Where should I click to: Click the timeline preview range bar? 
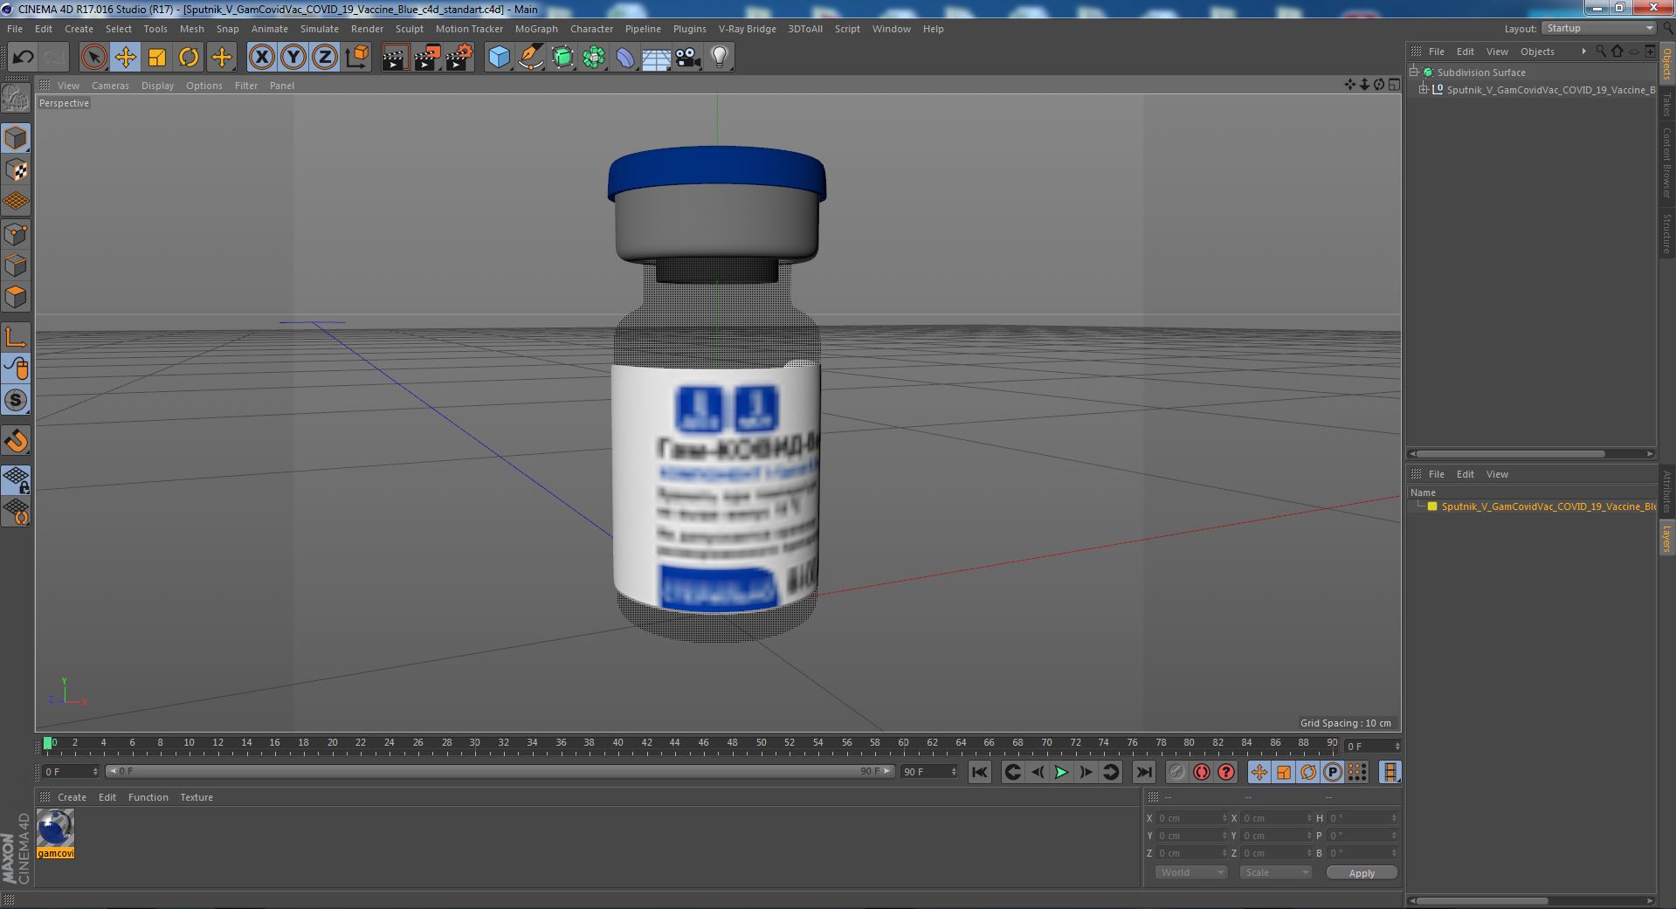pos(500,771)
